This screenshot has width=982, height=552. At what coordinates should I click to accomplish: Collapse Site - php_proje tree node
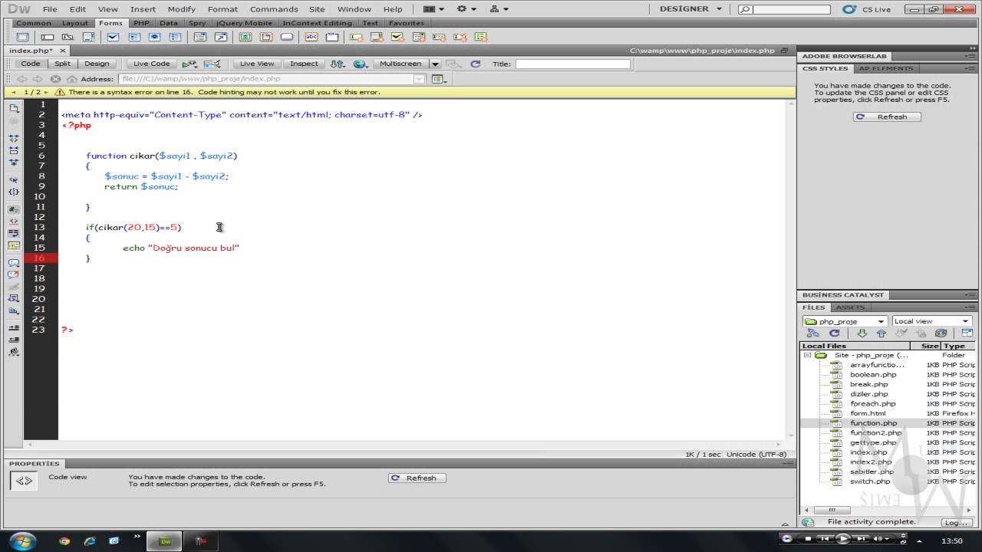click(807, 356)
